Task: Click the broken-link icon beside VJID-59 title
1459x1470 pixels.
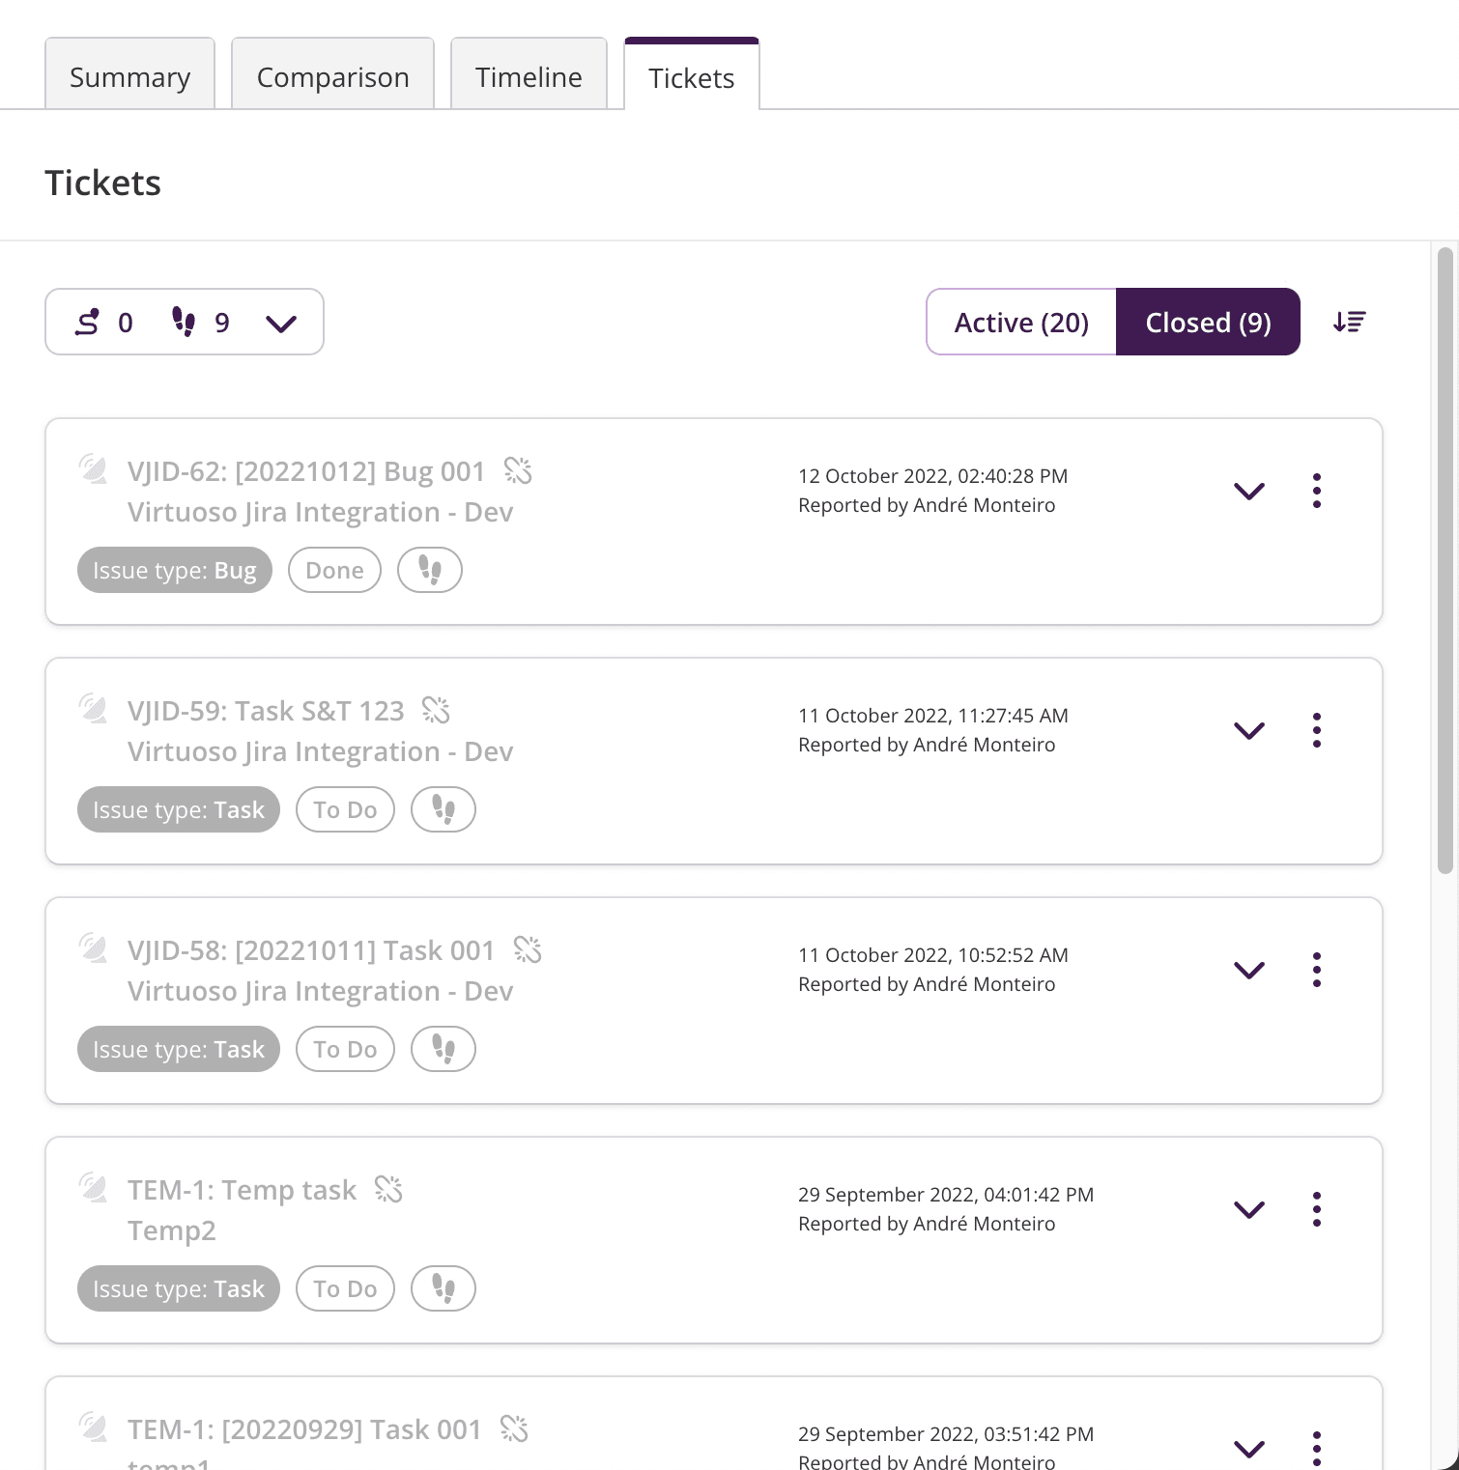Action: click(438, 710)
